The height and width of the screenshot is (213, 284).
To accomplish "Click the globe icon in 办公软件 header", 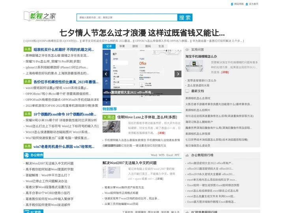I will [x=27, y=155].
